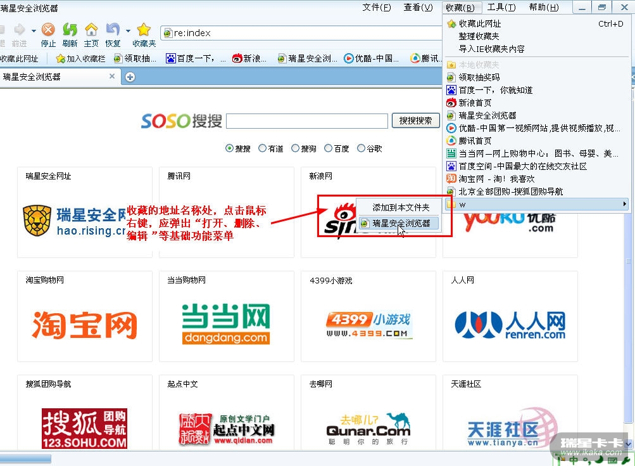Choose 导入IE收藏夹内容 menu entry
Viewport: 635px width, 466px height.
coord(537,49)
